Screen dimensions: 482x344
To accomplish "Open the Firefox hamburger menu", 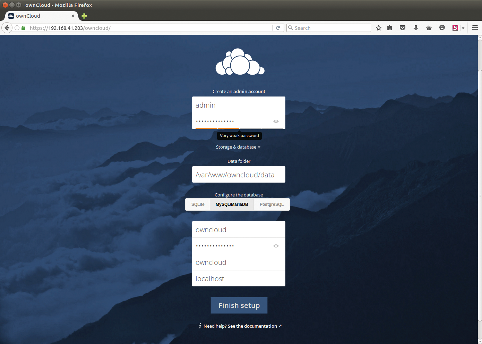I will pos(475,28).
